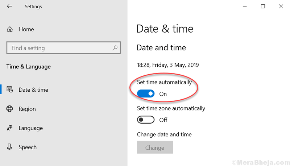Go back using the Settings back arrow
This screenshot has width=290, height=166.
pyautogui.click(x=9, y=7)
